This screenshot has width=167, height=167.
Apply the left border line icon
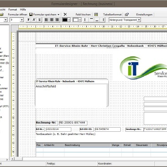[x=85, y=20]
